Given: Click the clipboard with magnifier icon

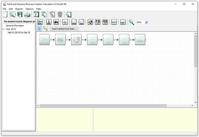Looking at the screenshot, I should click(69, 14).
